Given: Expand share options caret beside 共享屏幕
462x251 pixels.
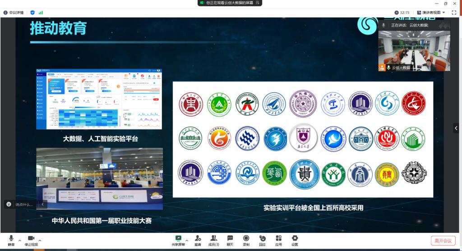Looking at the screenshot, I should coord(187,240).
